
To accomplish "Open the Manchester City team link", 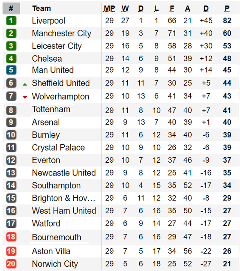I will point(61,33).
